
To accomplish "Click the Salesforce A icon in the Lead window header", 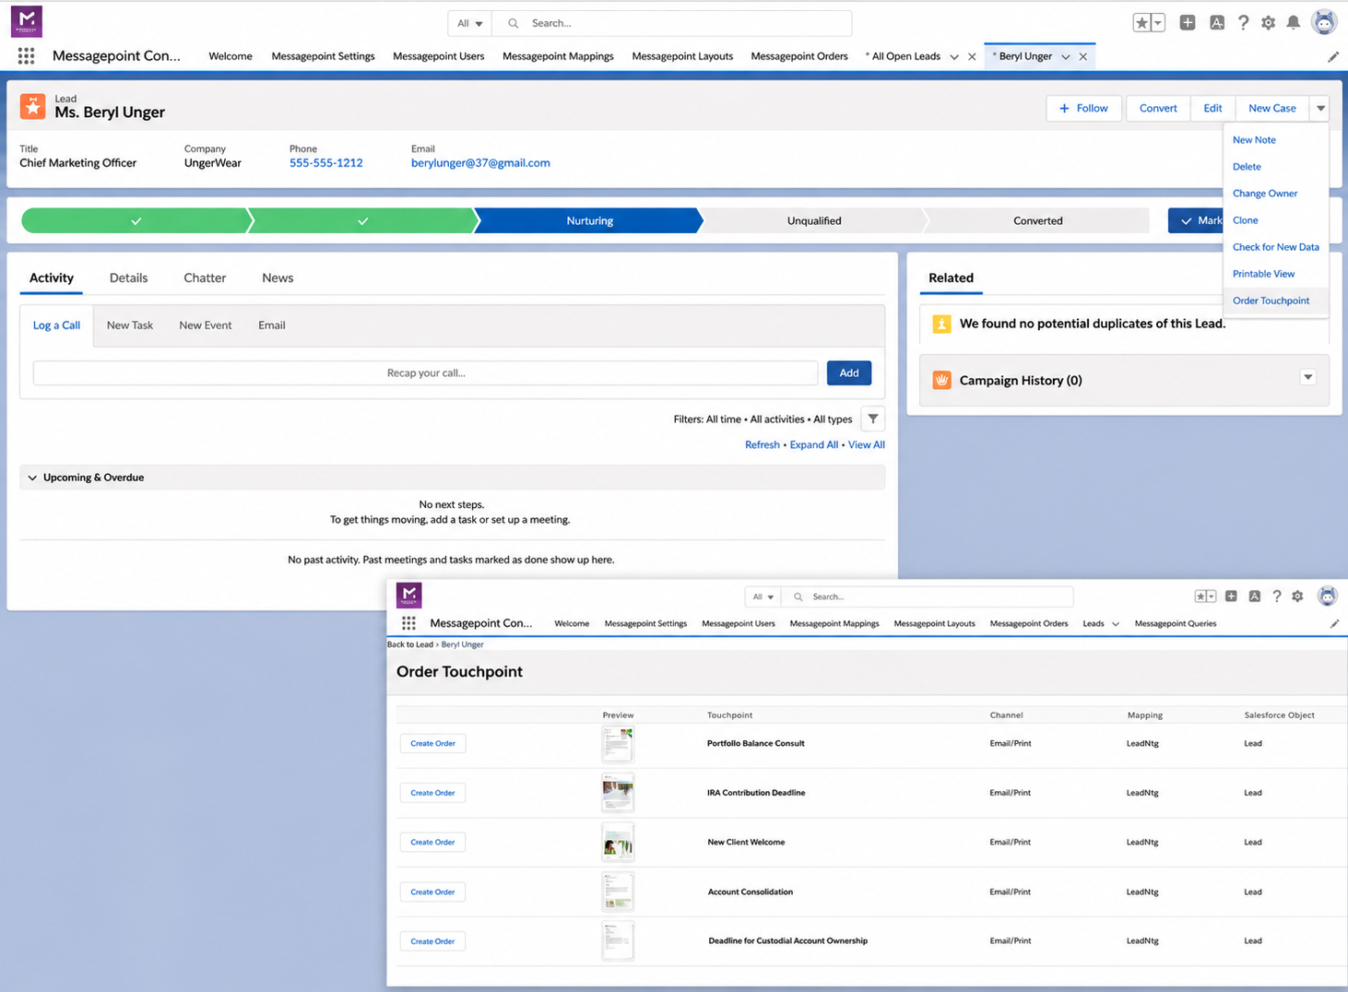I will tap(1217, 23).
